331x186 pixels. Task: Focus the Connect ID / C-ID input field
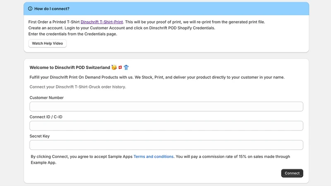click(166, 126)
